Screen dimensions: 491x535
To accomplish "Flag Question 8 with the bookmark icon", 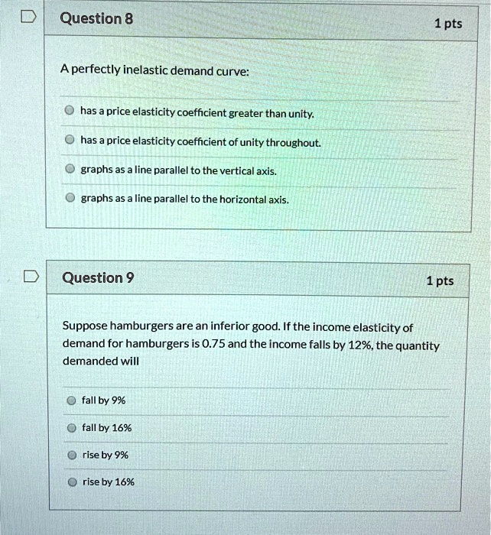I will click(x=28, y=17).
